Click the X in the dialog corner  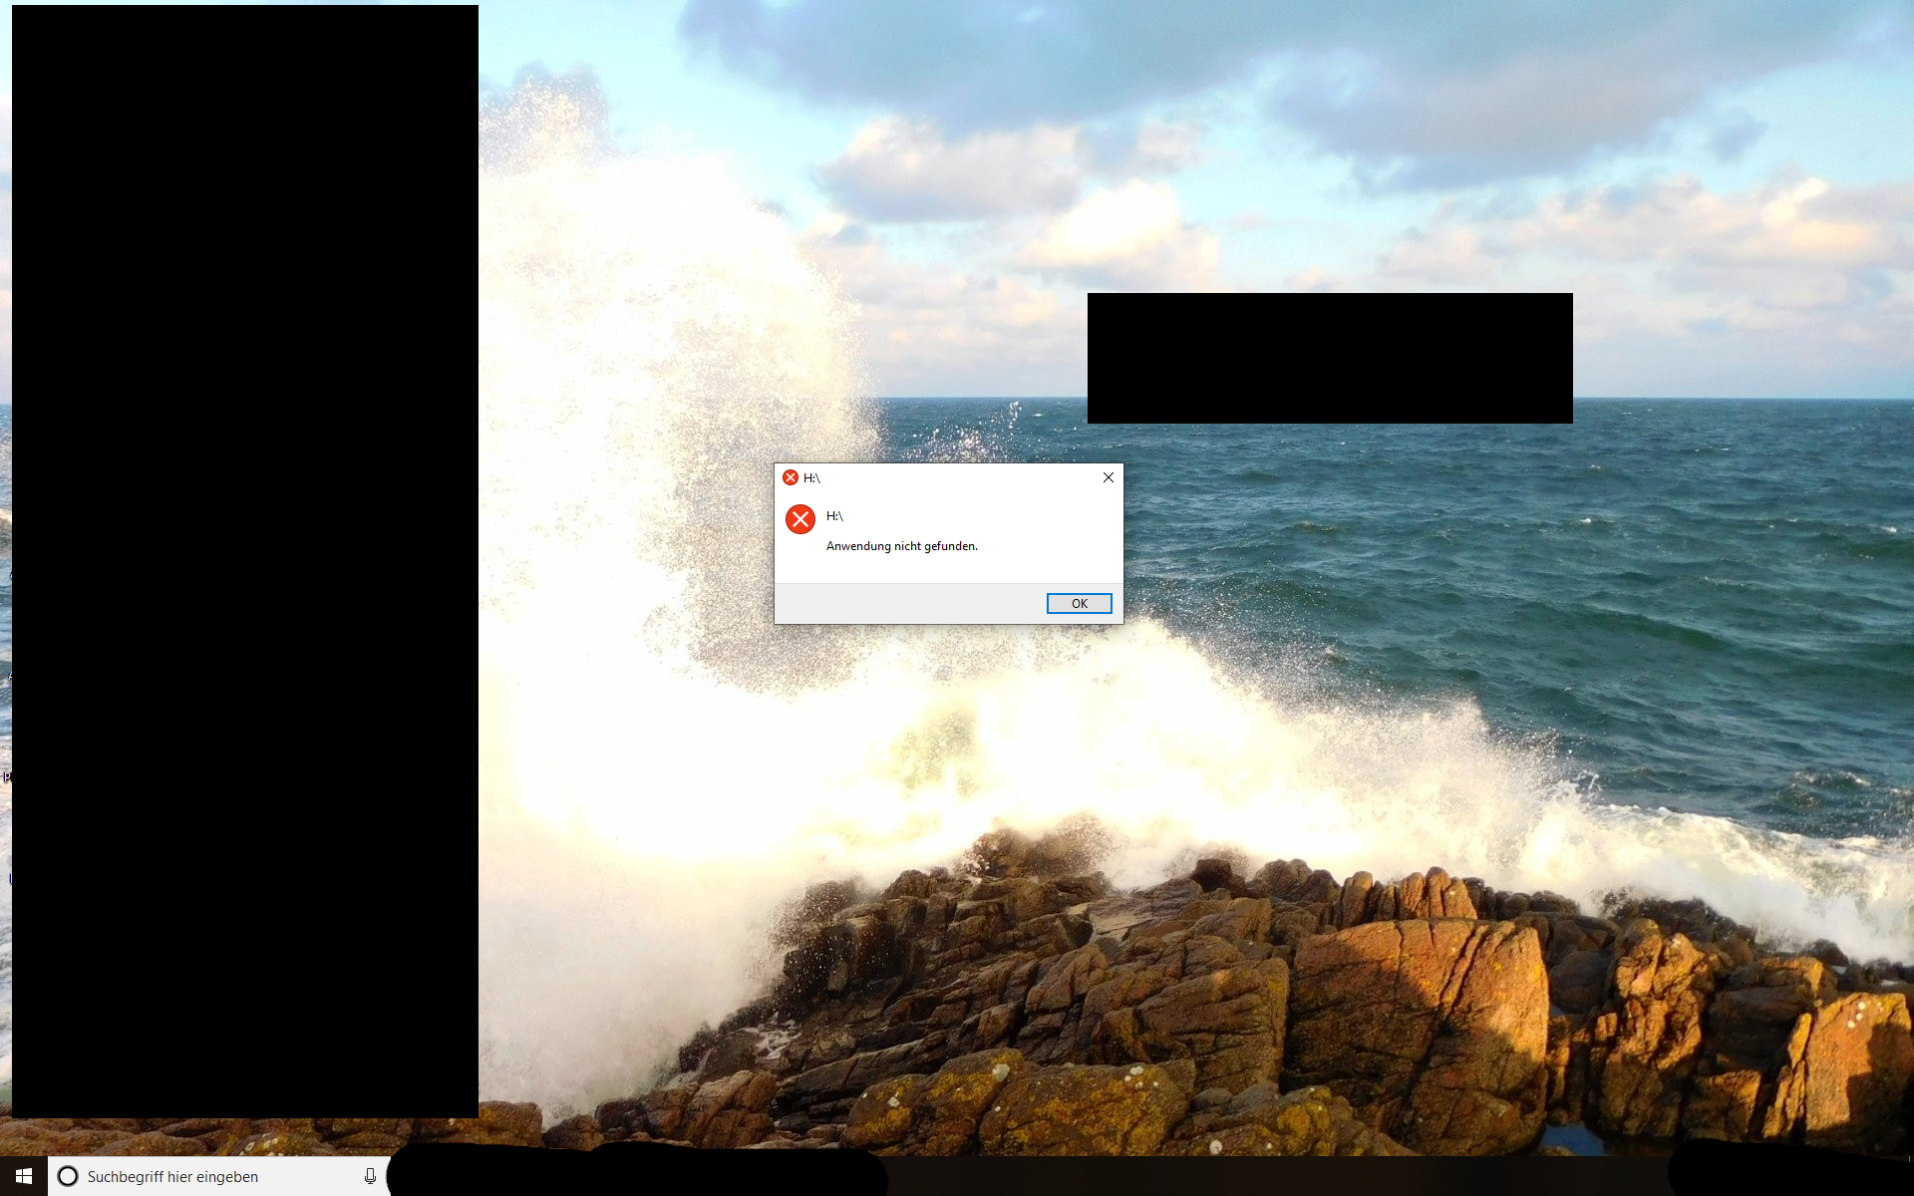pos(1108,477)
